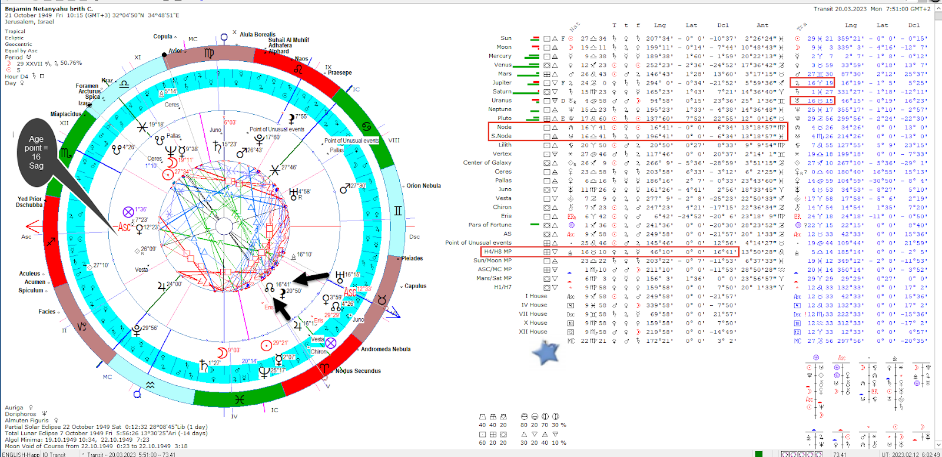The height and width of the screenshot is (457, 942).
Task: Click the Andromeda Nebula label
Action: pyautogui.click(x=386, y=349)
